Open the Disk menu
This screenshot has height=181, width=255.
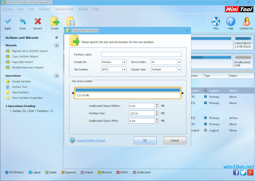tap(31, 9)
